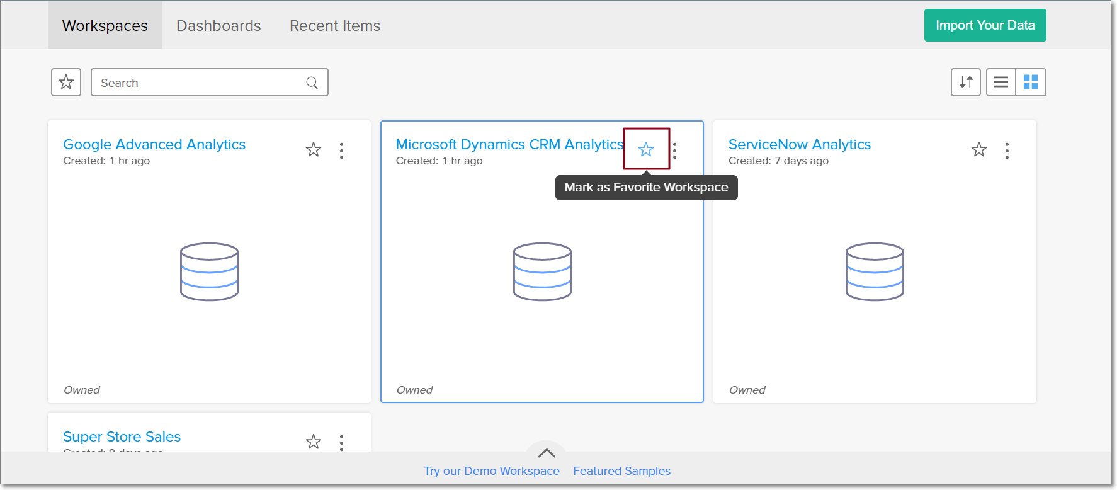Open the ServiceNow Analytics workspace
1117x490 pixels.
click(x=800, y=144)
